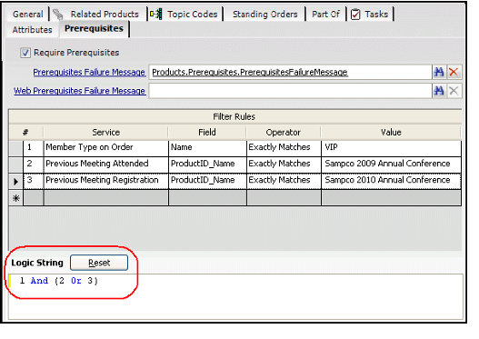Switch to the Related Products tab
The image size is (479, 339).
point(99,14)
